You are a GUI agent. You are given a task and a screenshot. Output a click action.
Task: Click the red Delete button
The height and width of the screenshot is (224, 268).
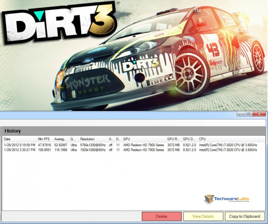[x=161, y=216]
